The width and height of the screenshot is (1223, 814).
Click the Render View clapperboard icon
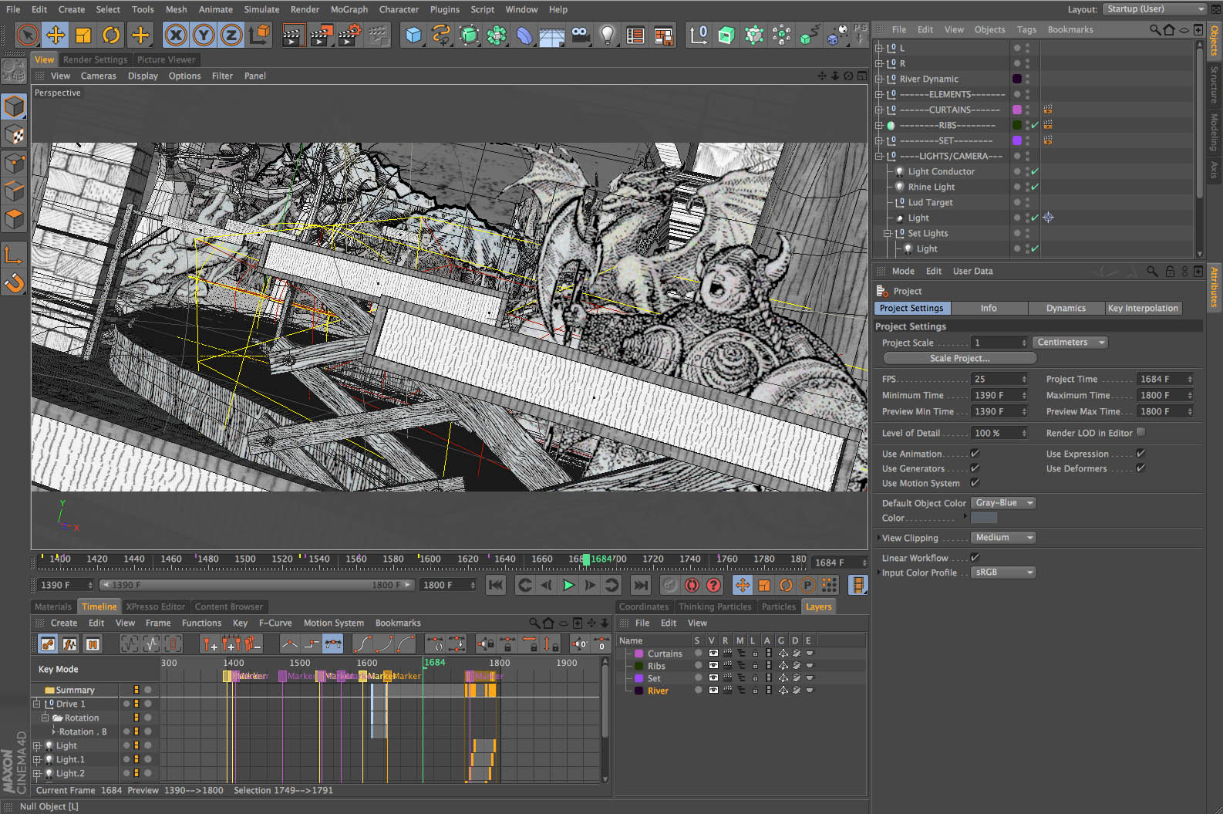[x=292, y=35]
